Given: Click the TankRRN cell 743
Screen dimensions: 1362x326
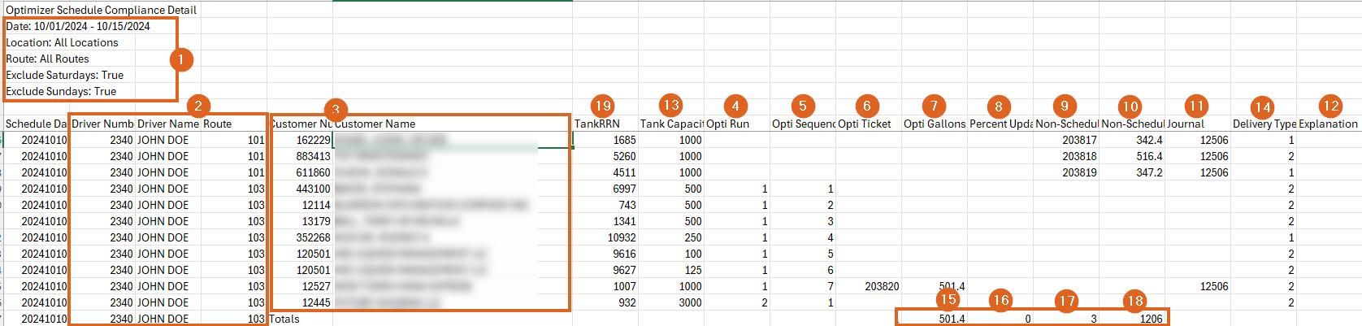Looking at the screenshot, I should click(605, 205).
